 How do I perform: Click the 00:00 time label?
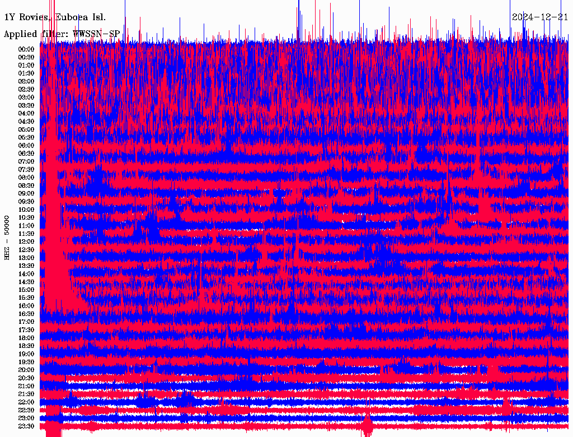click(x=26, y=49)
